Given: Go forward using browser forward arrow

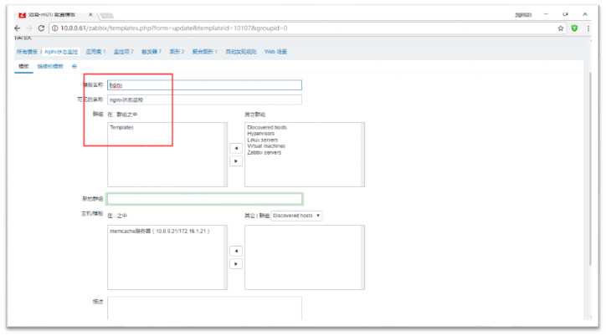Looking at the screenshot, I should (x=29, y=28).
